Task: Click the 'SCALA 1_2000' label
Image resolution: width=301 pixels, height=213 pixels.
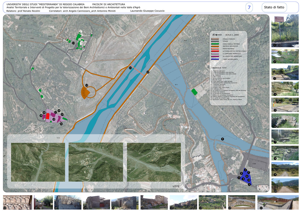Action: [232, 35]
